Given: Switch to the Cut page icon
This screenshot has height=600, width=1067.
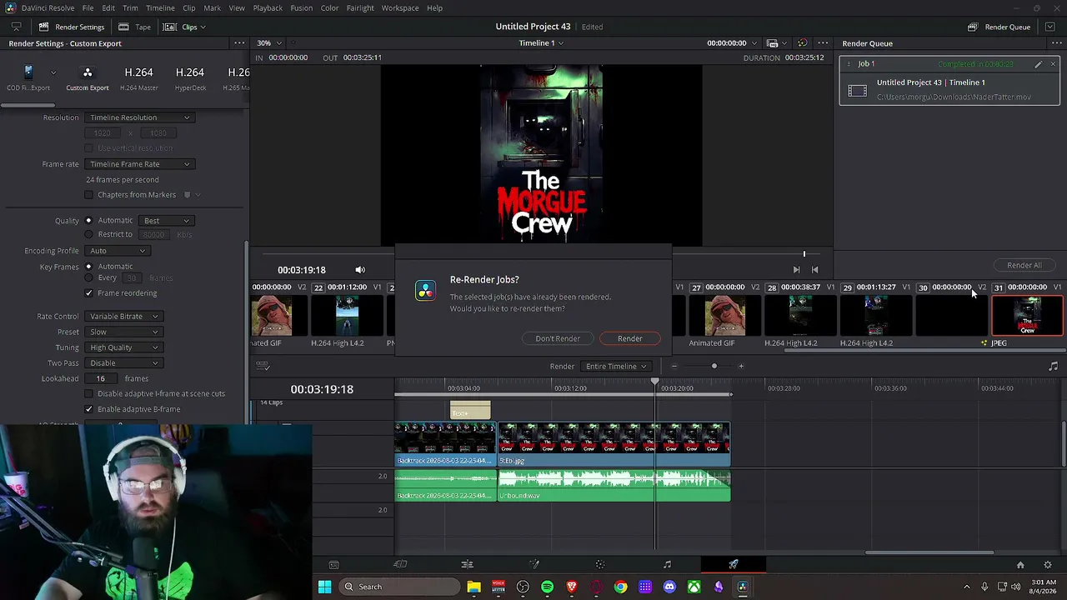Looking at the screenshot, I should [400, 565].
